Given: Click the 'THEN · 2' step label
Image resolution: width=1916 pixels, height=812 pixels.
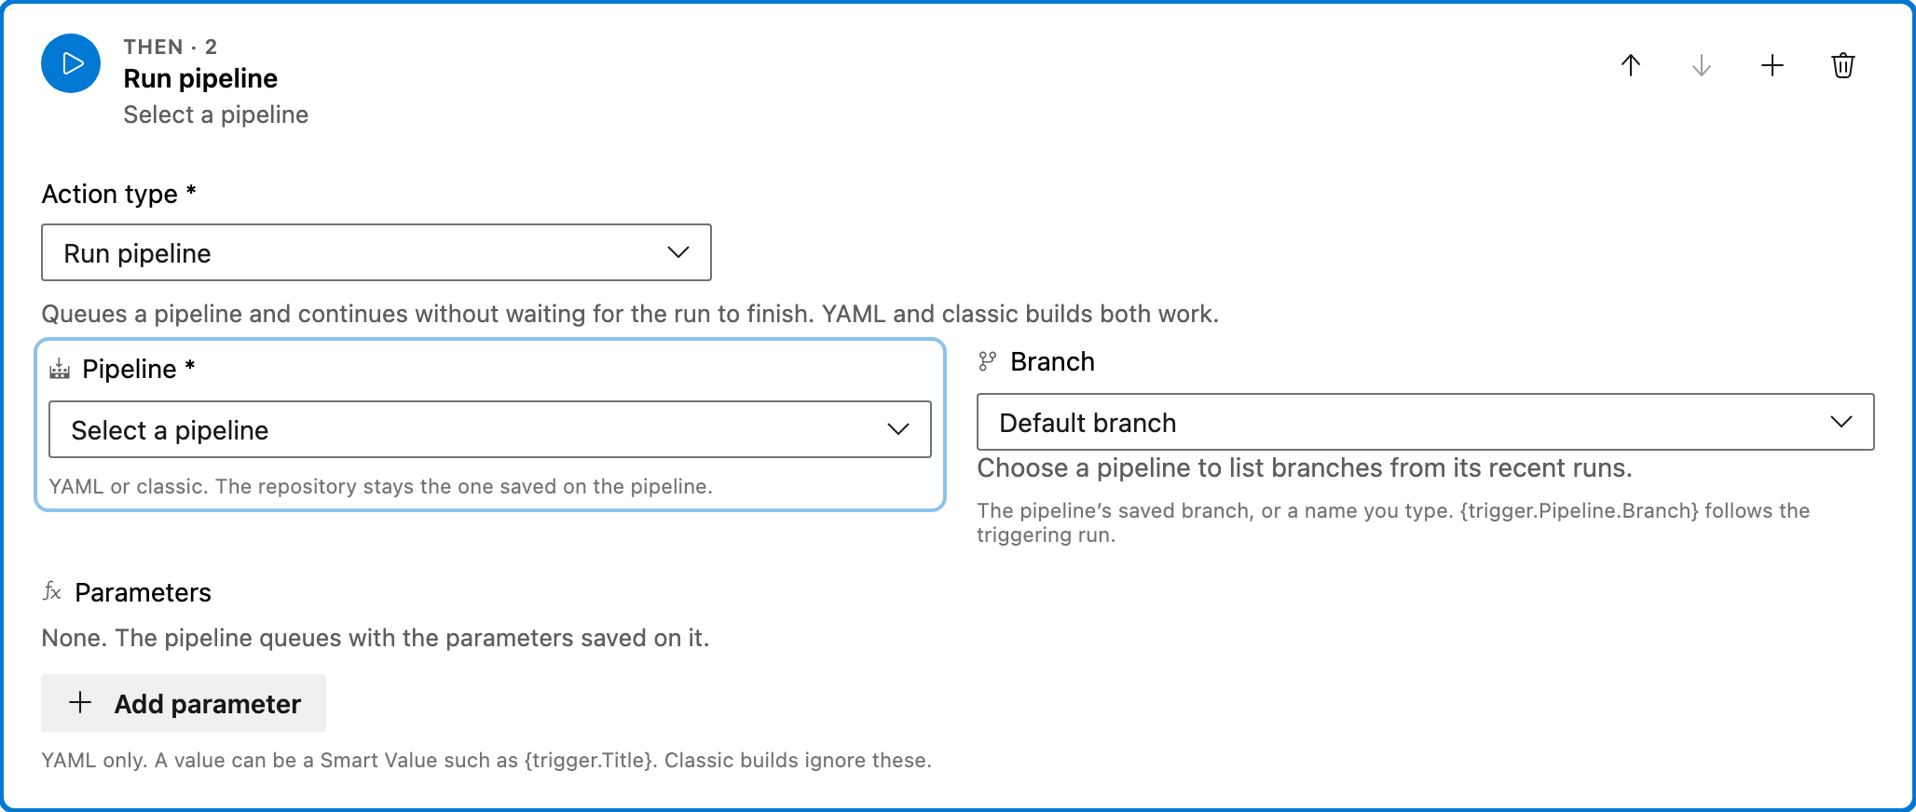Looking at the screenshot, I should tap(171, 47).
